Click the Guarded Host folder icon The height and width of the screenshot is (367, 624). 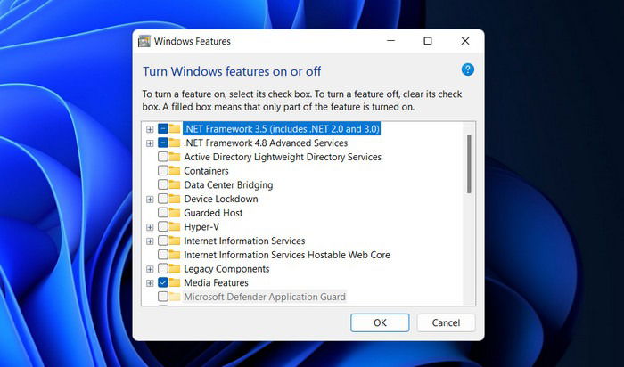(x=175, y=213)
